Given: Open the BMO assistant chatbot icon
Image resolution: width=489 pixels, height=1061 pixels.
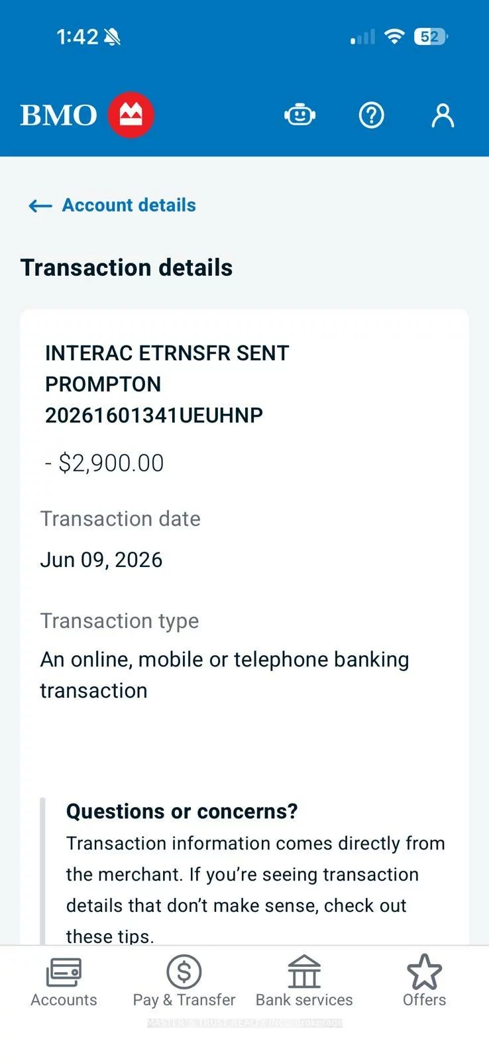Looking at the screenshot, I should point(299,115).
